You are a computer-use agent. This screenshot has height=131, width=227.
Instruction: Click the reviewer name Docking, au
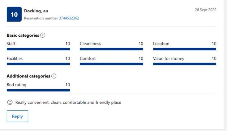tap(36, 11)
